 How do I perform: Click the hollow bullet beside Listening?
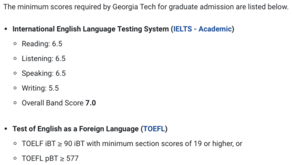click(x=15, y=58)
